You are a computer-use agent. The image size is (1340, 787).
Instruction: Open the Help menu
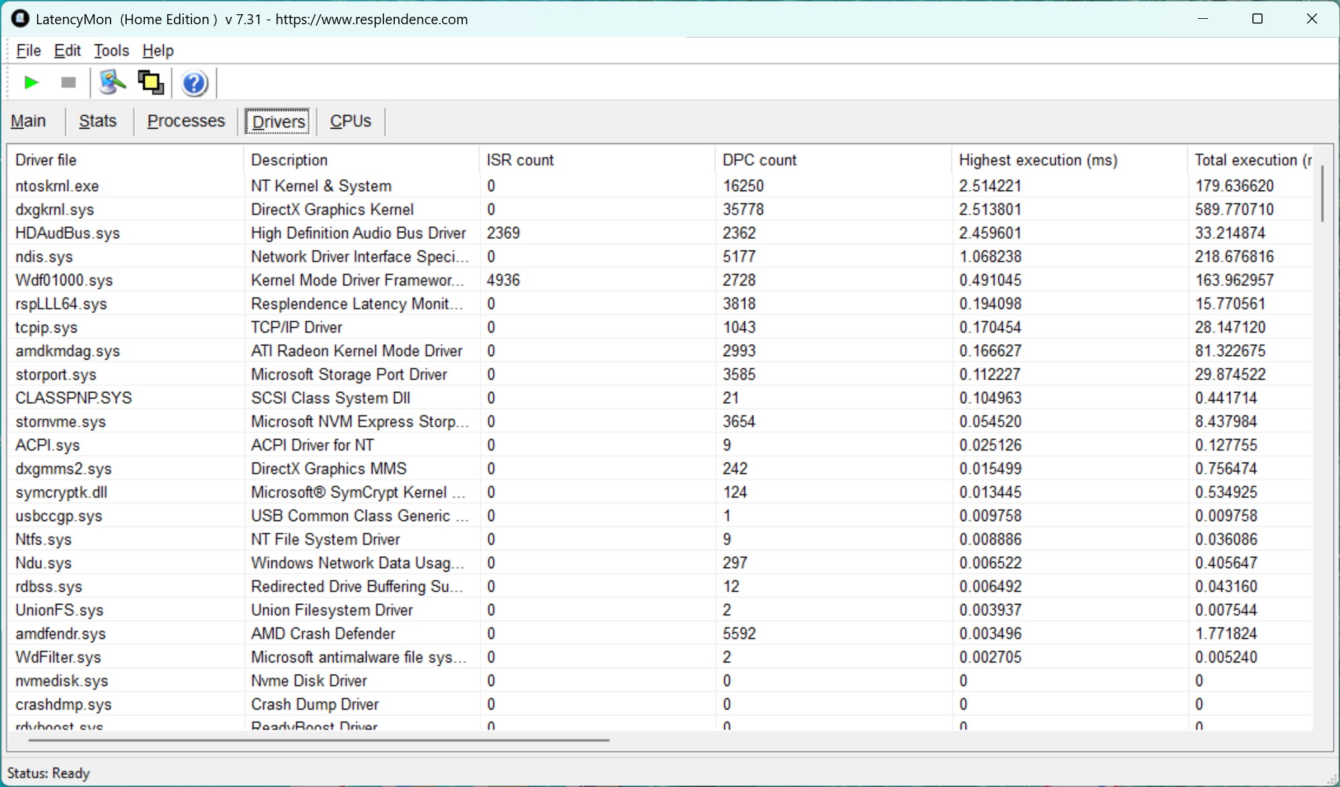(158, 50)
